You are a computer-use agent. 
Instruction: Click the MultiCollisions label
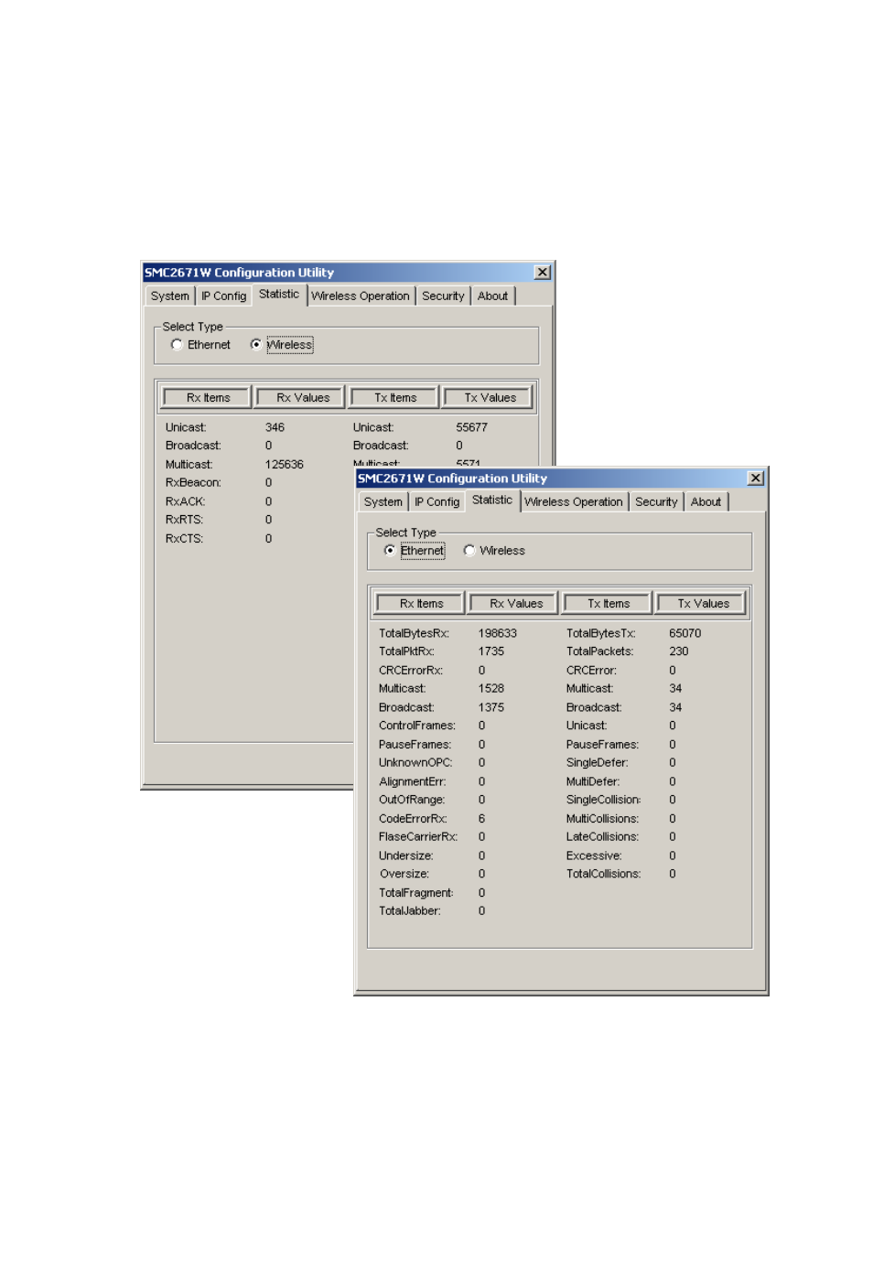(603, 819)
